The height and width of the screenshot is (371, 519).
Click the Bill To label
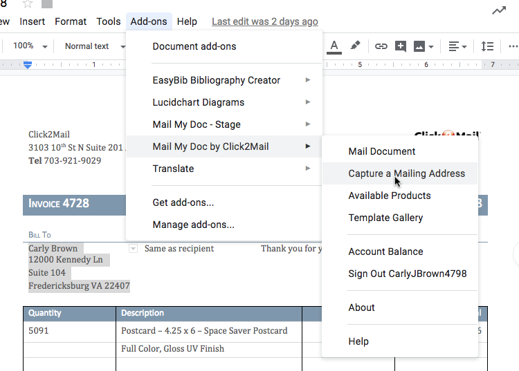tap(39, 235)
